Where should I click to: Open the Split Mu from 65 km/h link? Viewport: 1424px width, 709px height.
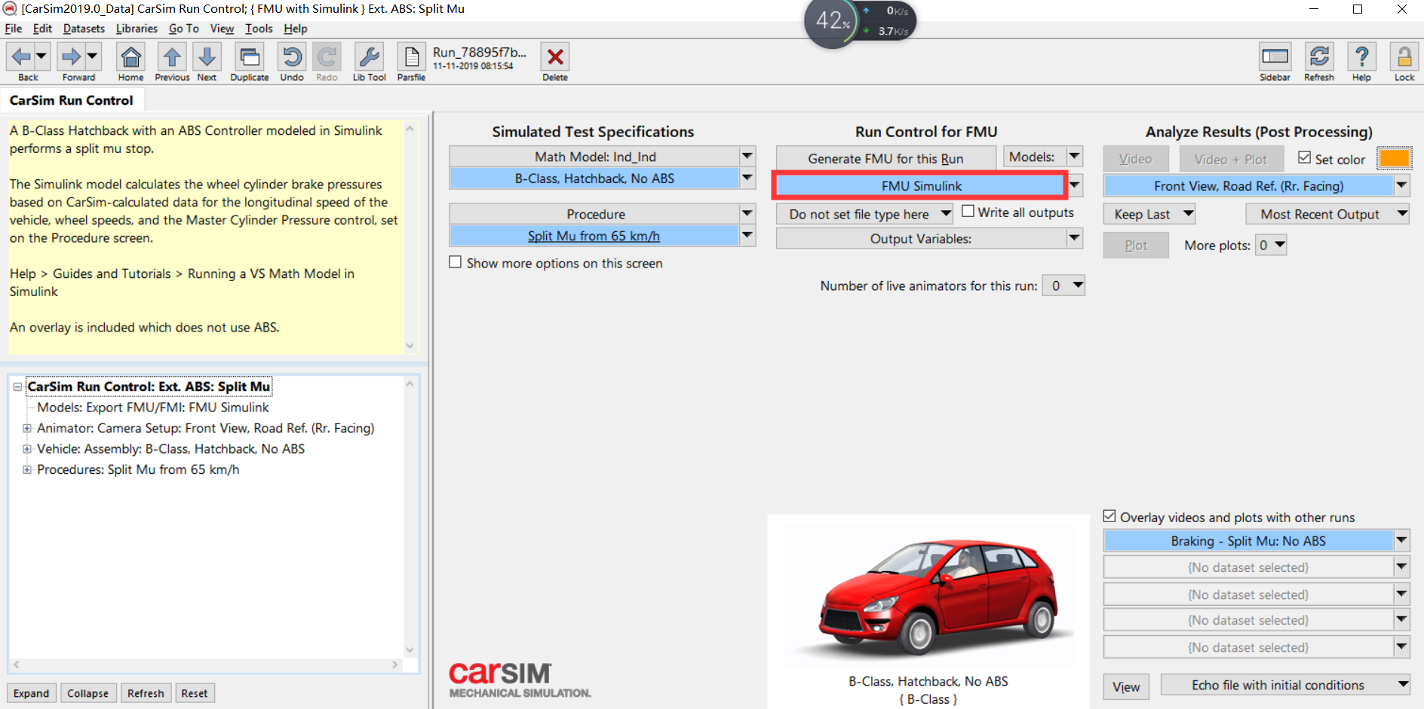(594, 236)
